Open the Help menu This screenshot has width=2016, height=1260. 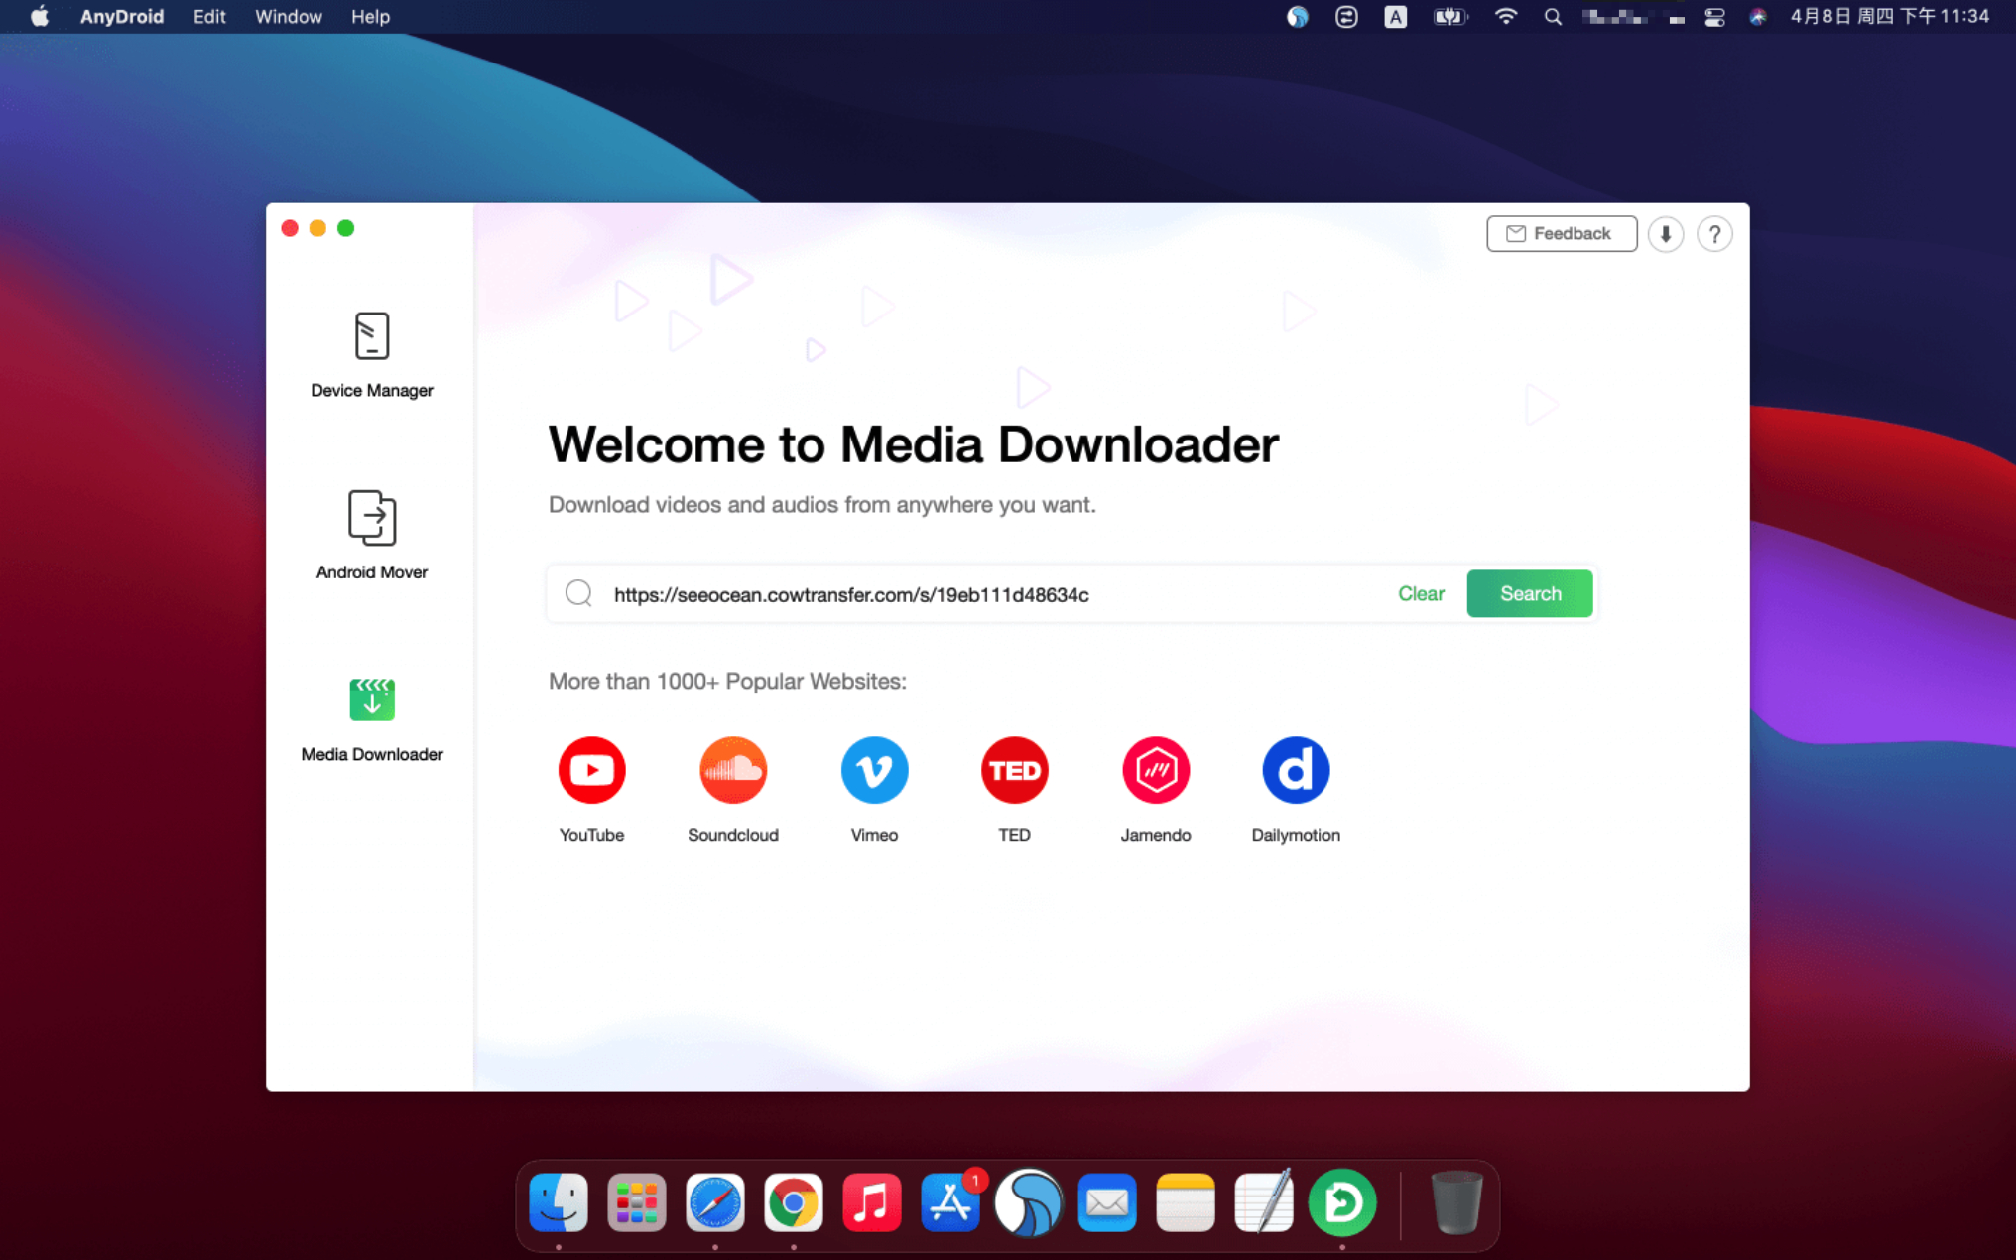(x=370, y=16)
